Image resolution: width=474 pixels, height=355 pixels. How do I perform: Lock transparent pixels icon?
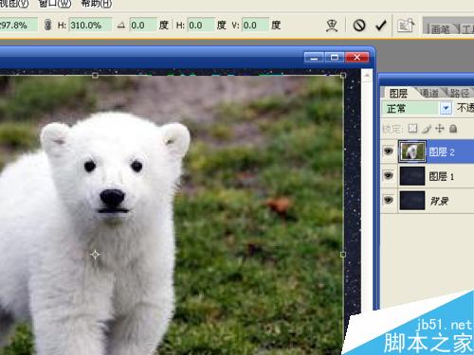point(412,129)
